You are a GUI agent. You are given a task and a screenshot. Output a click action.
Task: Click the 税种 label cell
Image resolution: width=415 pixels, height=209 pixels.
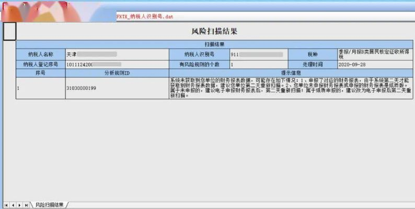(313, 54)
